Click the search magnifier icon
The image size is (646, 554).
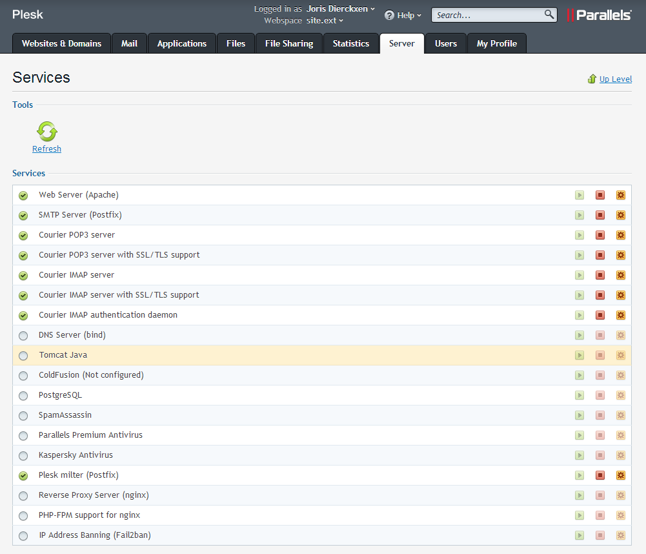(x=549, y=14)
